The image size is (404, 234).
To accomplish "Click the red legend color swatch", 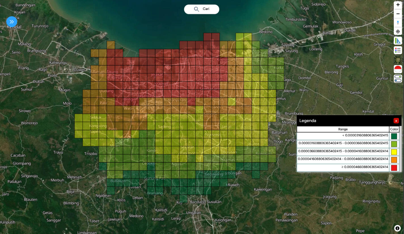I will [394, 168].
